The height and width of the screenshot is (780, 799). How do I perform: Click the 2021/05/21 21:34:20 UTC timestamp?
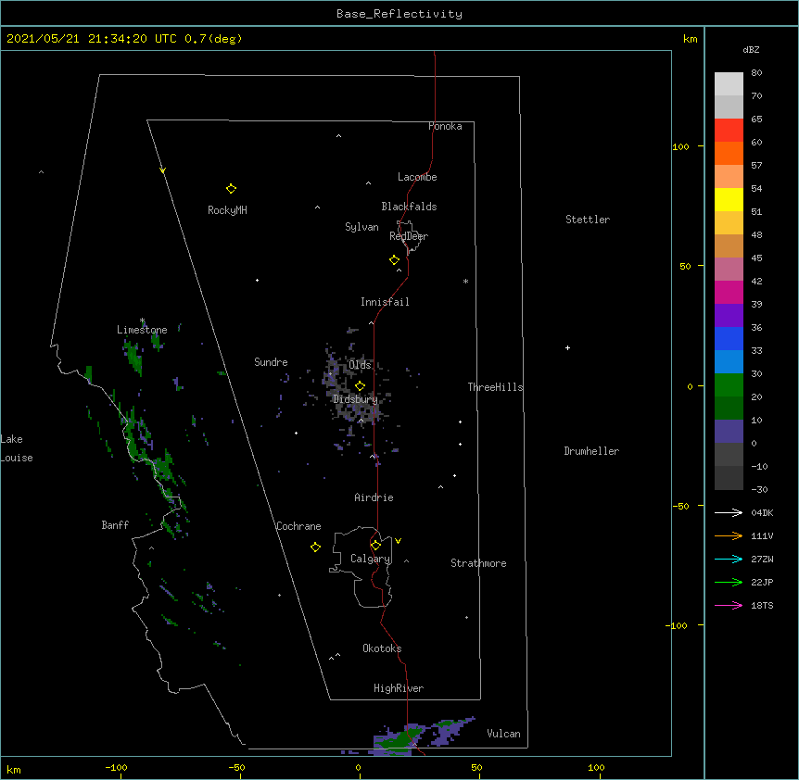pyautogui.click(x=92, y=39)
